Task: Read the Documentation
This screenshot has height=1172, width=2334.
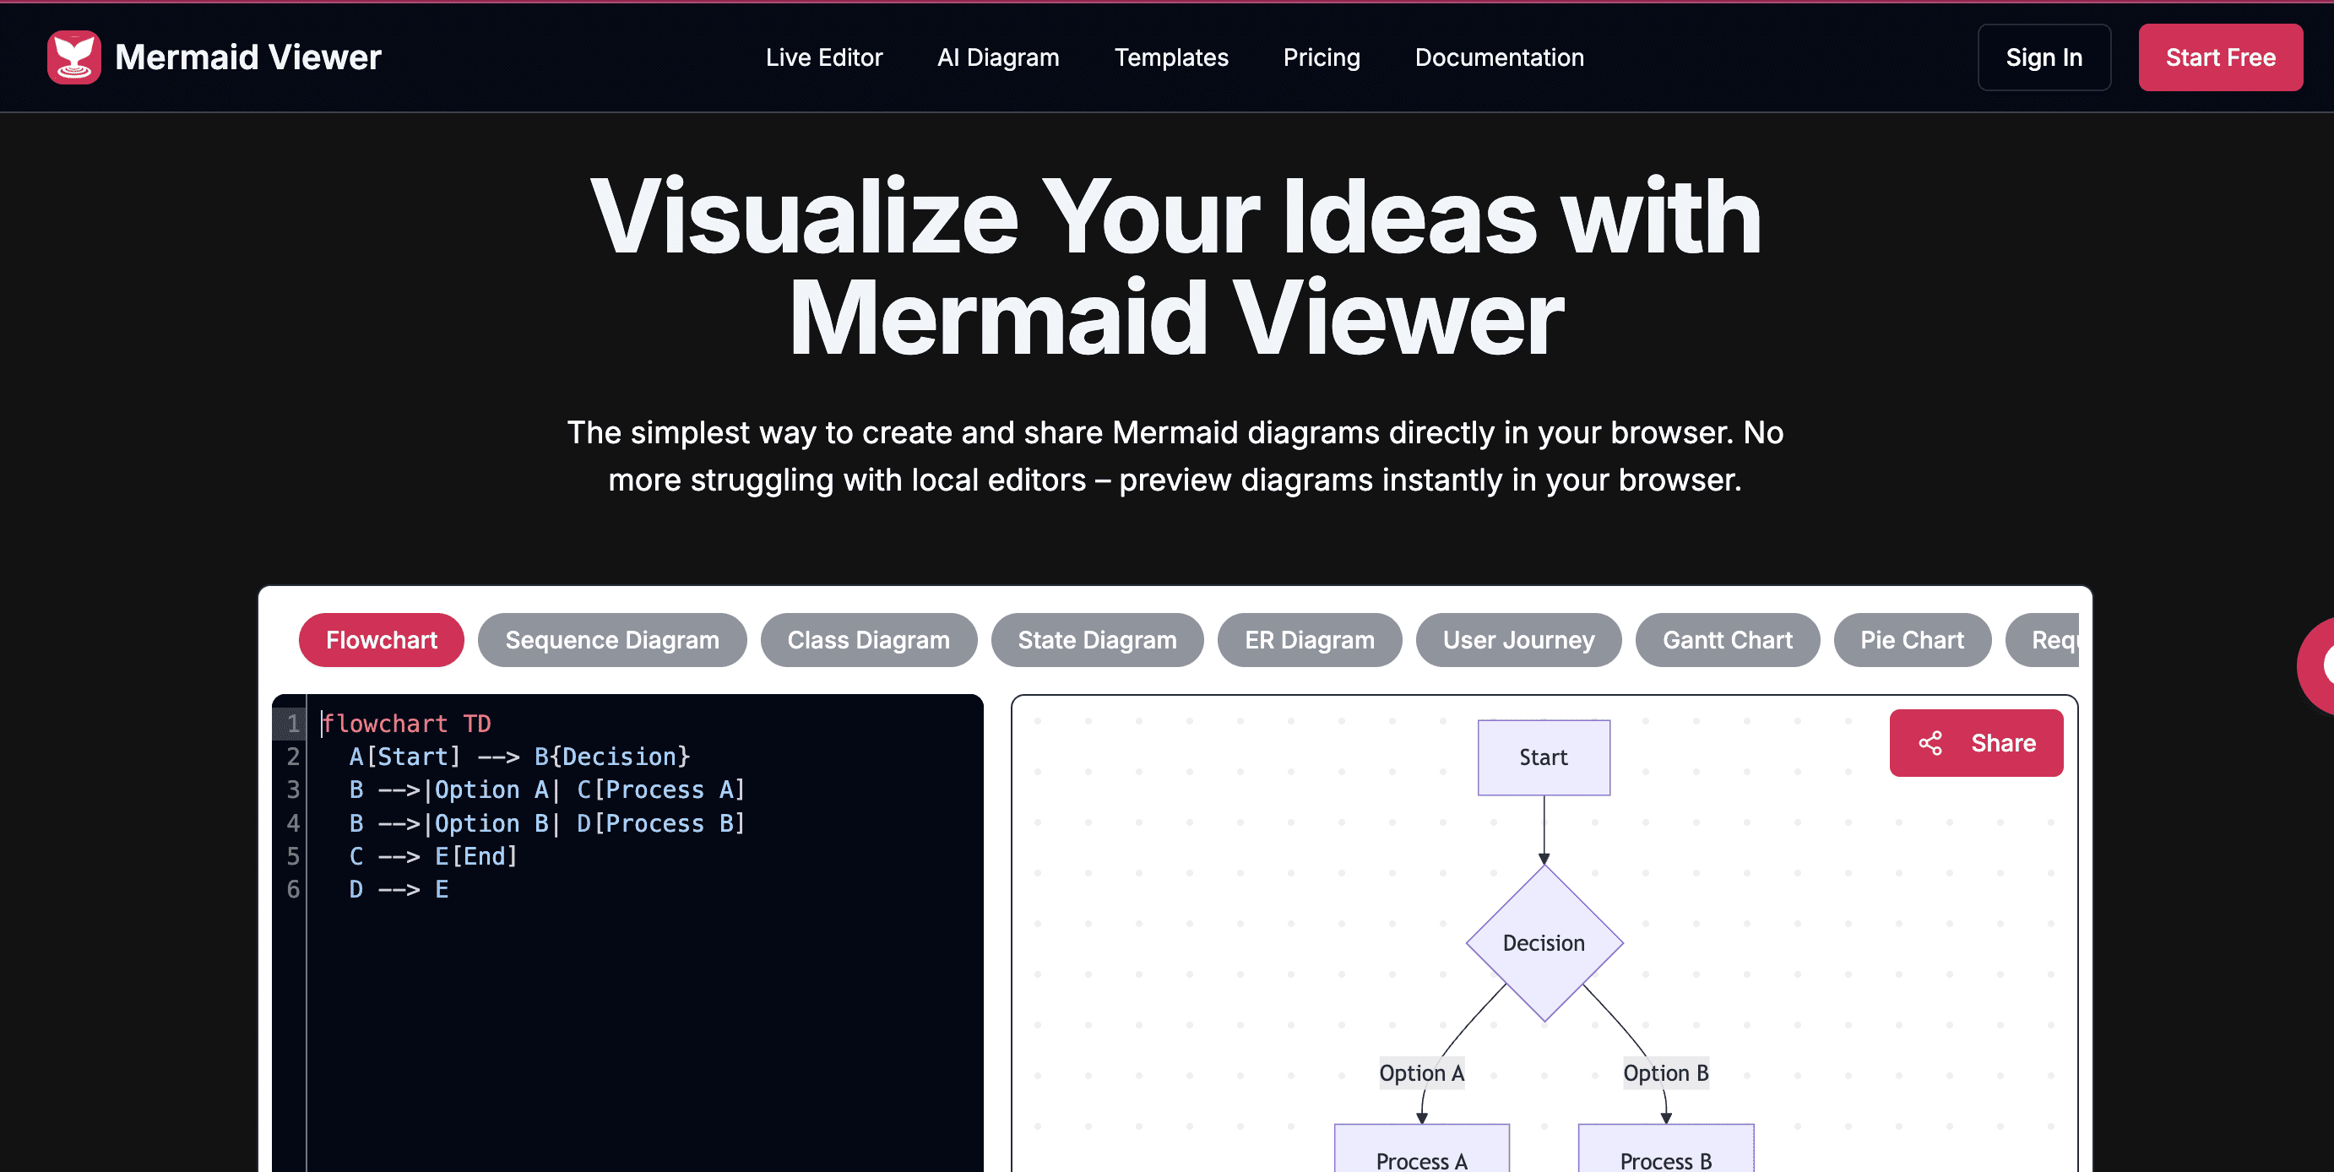Action: [x=1499, y=57]
